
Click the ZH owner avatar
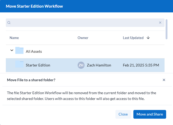(x=81, y=65)
